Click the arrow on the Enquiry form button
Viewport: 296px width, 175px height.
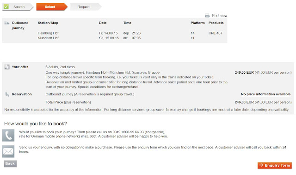(261, 165)
